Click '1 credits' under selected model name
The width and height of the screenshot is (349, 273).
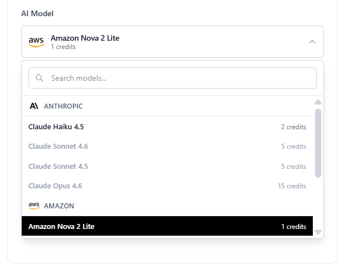63,47
